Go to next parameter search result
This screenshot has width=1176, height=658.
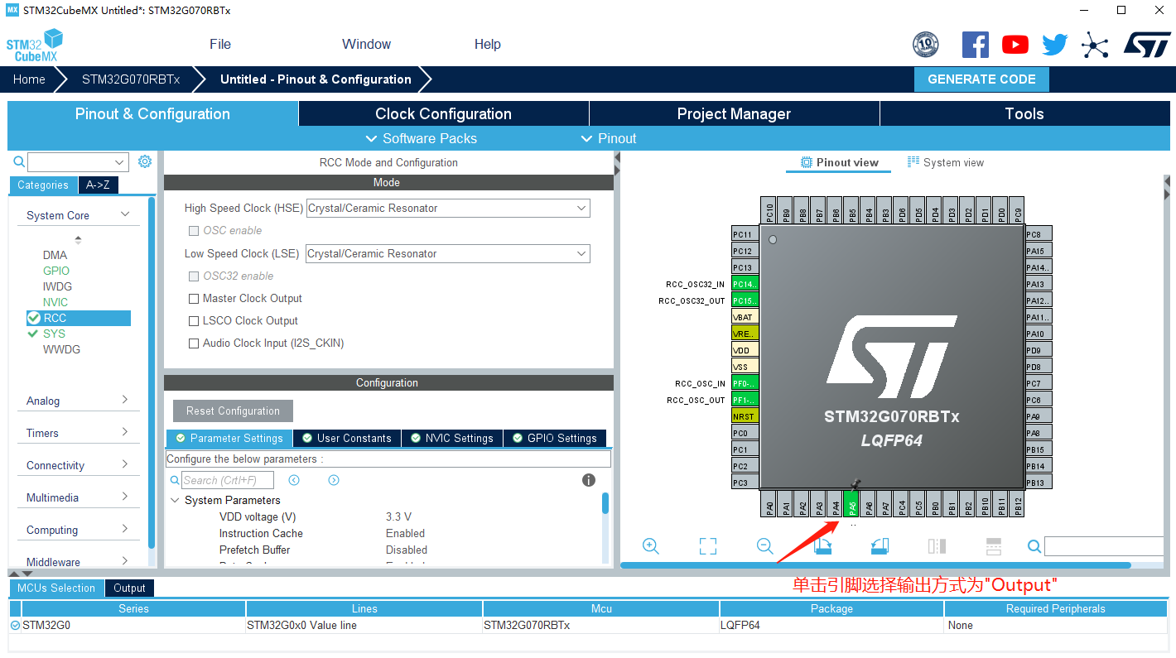(x=334, y=480)
